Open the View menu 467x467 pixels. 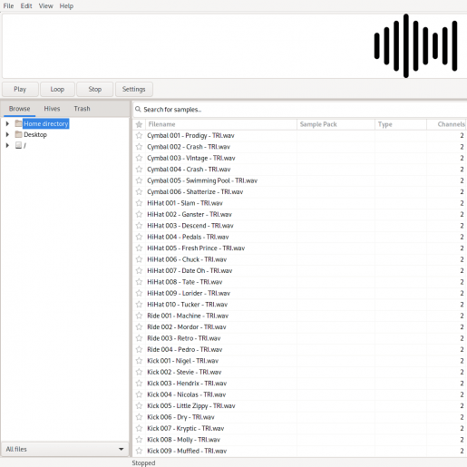46,6
